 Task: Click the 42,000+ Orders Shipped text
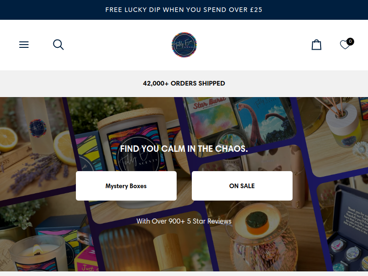pyautogui.click(x=184, y=83)
